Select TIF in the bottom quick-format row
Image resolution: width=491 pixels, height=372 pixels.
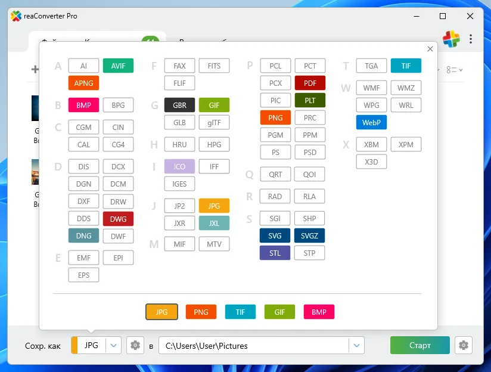coord(240,312)
